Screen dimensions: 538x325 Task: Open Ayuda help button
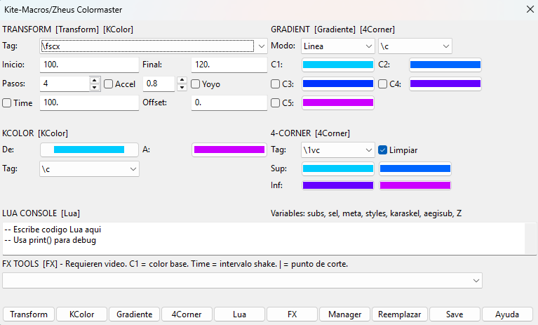pos(507,314)
